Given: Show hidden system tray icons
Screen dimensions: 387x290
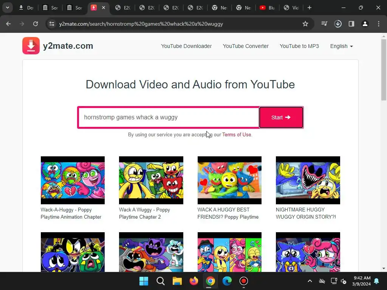Looking at the screenshot, I should click(x=310, y=281).
